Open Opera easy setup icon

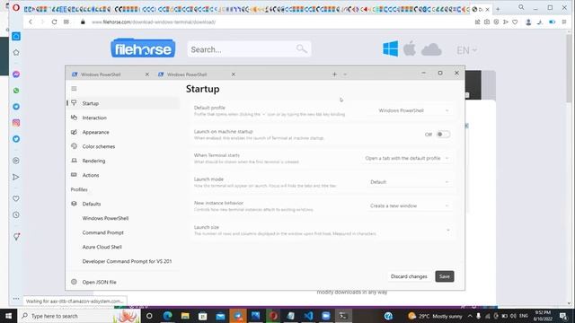click(564, 22)
